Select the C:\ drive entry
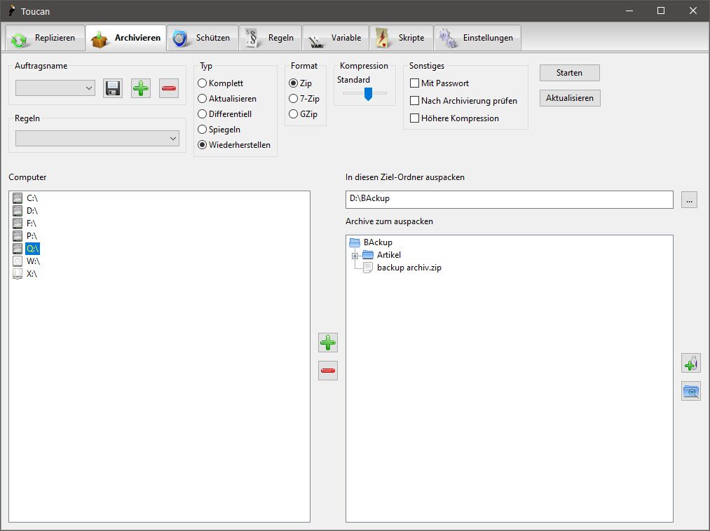 click(32, 198)
